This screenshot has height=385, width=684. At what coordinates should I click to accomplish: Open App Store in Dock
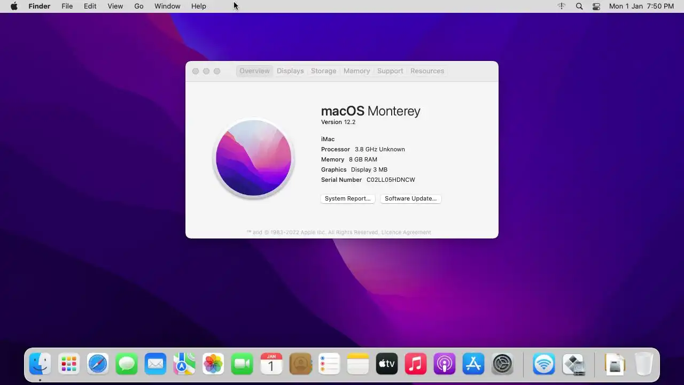473,364
